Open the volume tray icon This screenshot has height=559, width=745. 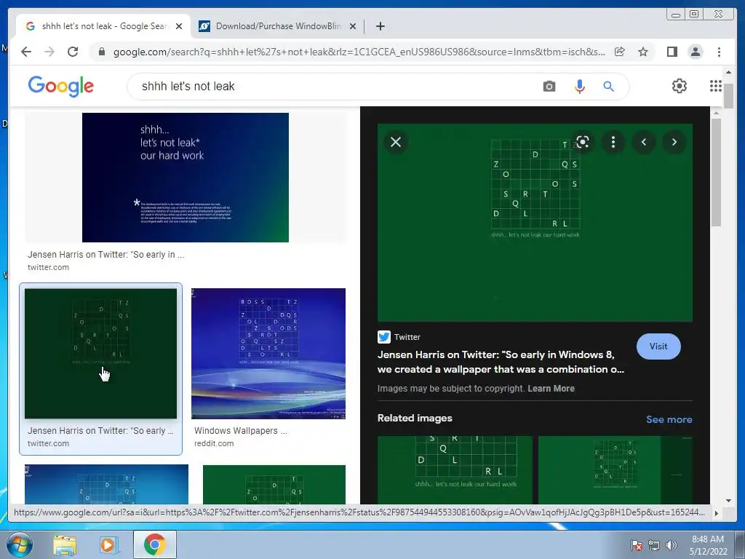point(672,545)
